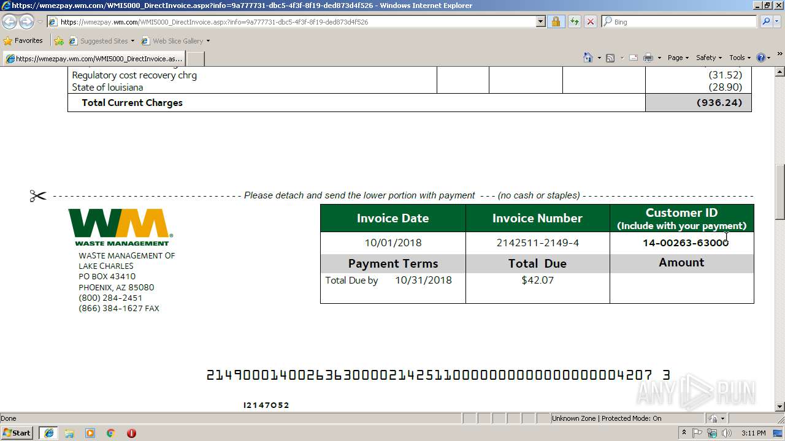Click the Home toolbar icon
Screen dimensions: 785x441
tap(588, 58)
